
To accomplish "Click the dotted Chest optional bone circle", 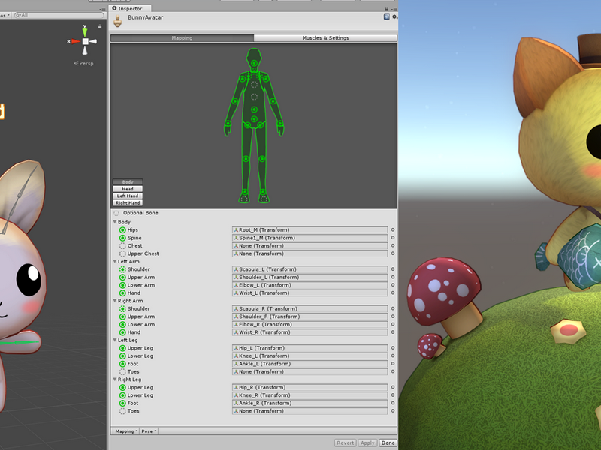I will (122, 246).
